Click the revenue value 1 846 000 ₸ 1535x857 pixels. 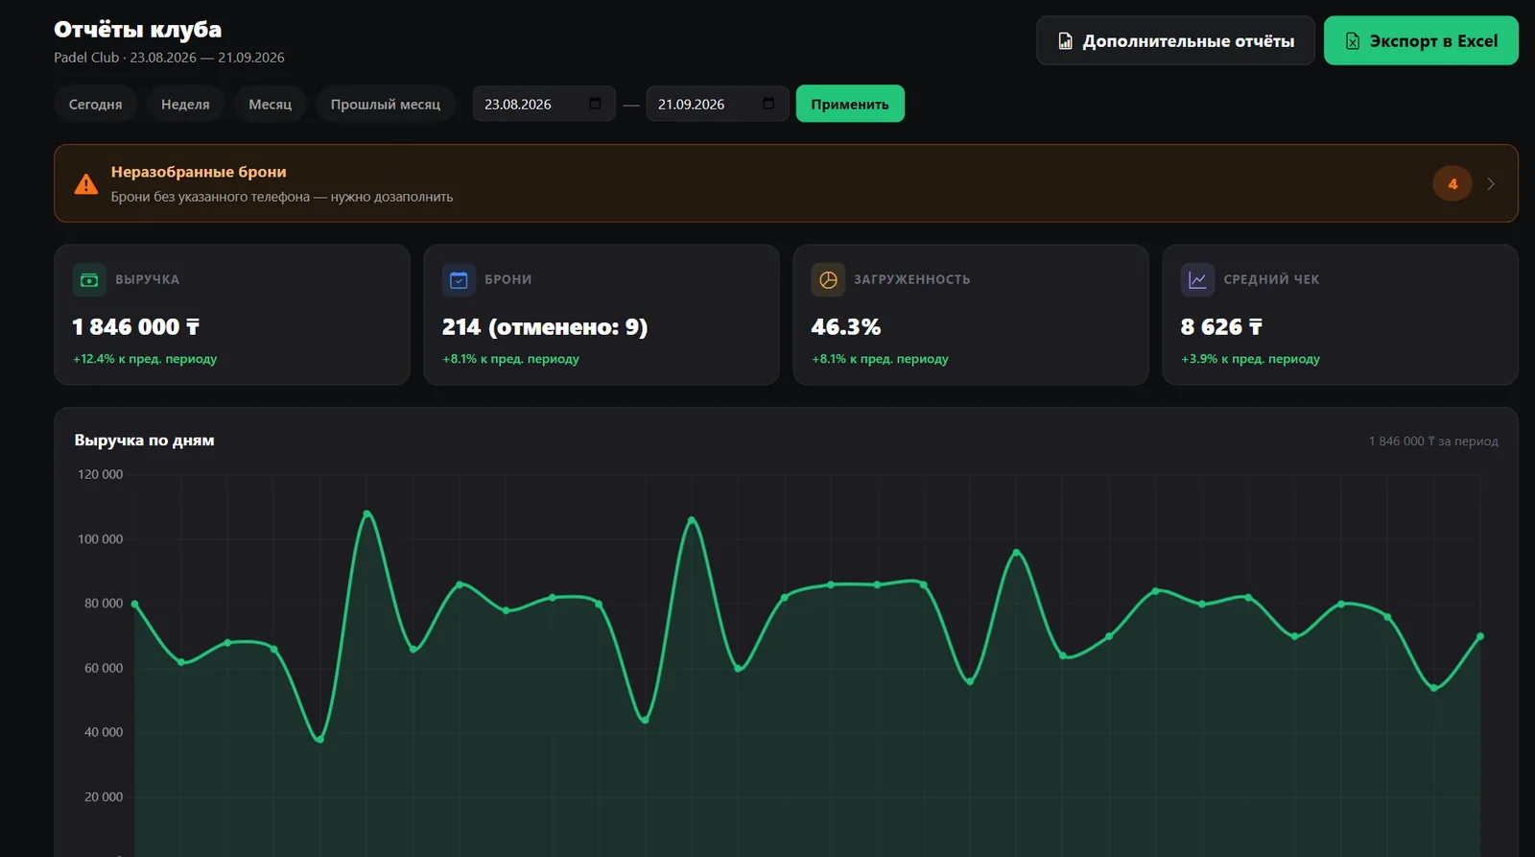[x=136, y=327]
